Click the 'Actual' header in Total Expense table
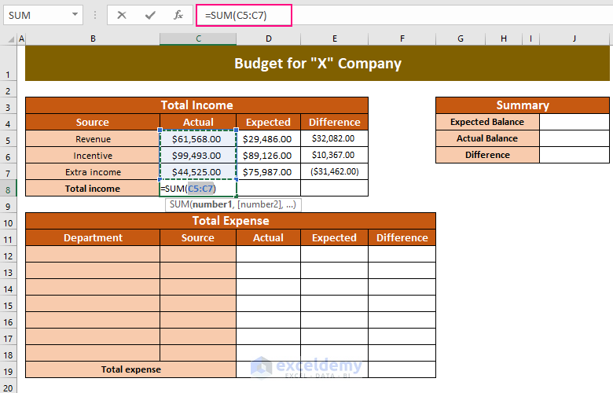The width and height of the screenshot is (613, 393). click(x=268, y=237)
